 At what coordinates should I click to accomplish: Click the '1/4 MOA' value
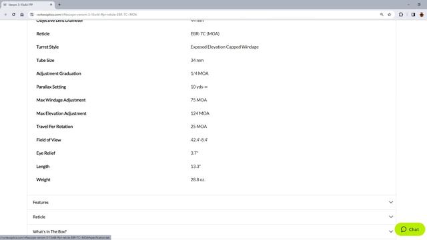[x=199, y=73]
